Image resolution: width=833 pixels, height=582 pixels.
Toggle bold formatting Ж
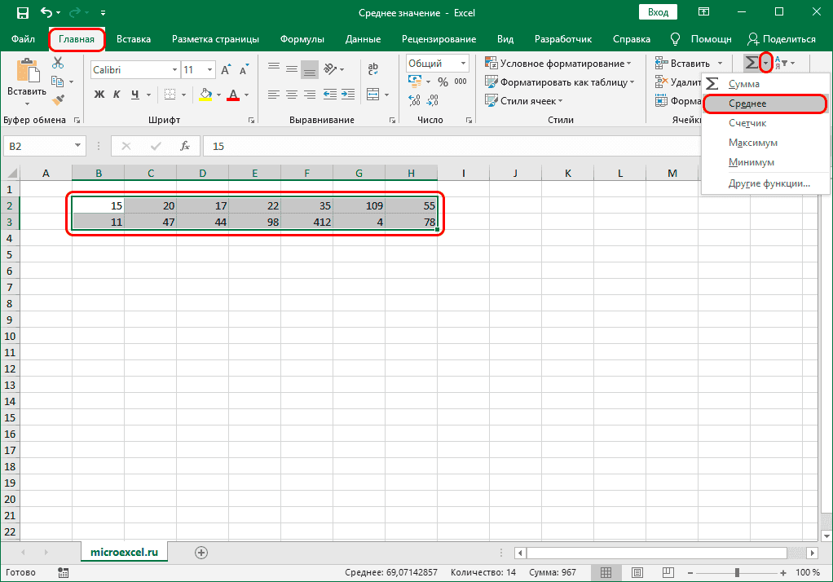pos(99,94)
